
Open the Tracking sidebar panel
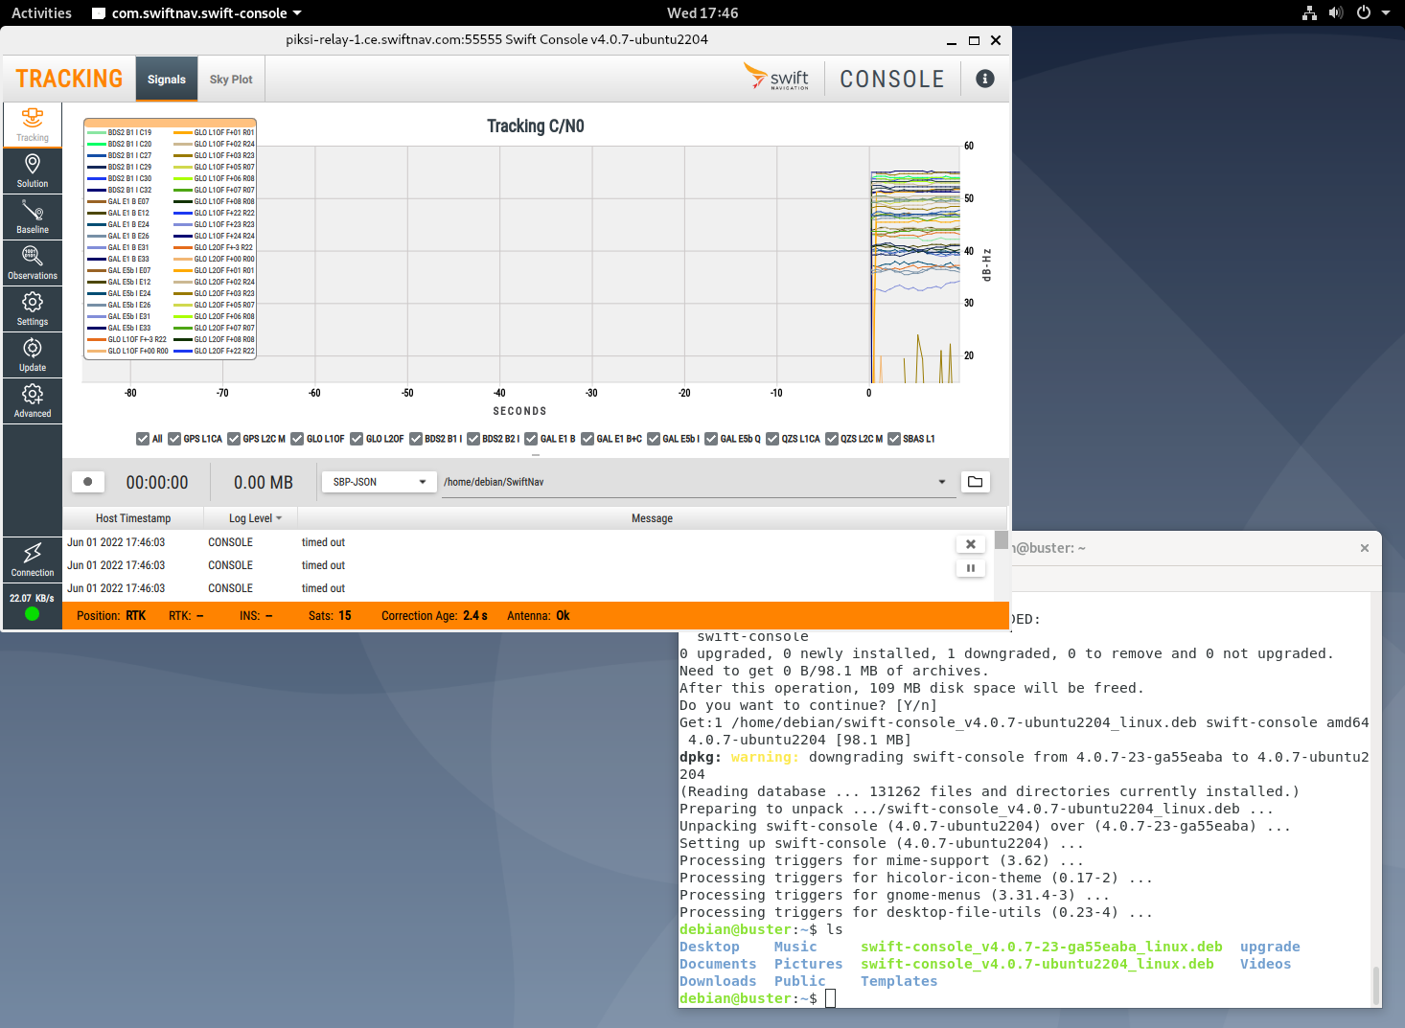(x=33, y=125)
